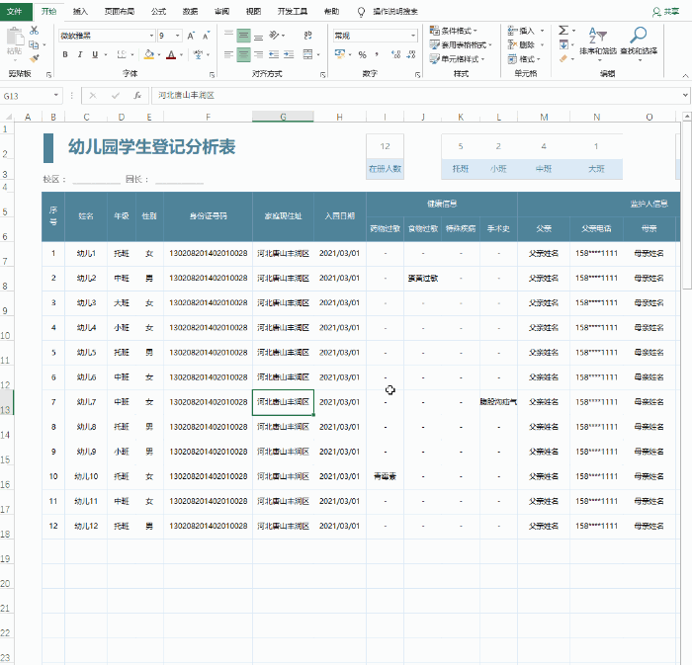Click the formula bar input field
Image resolution: width=692 pixels, height=665 pixels.
(x=415, y=95)
